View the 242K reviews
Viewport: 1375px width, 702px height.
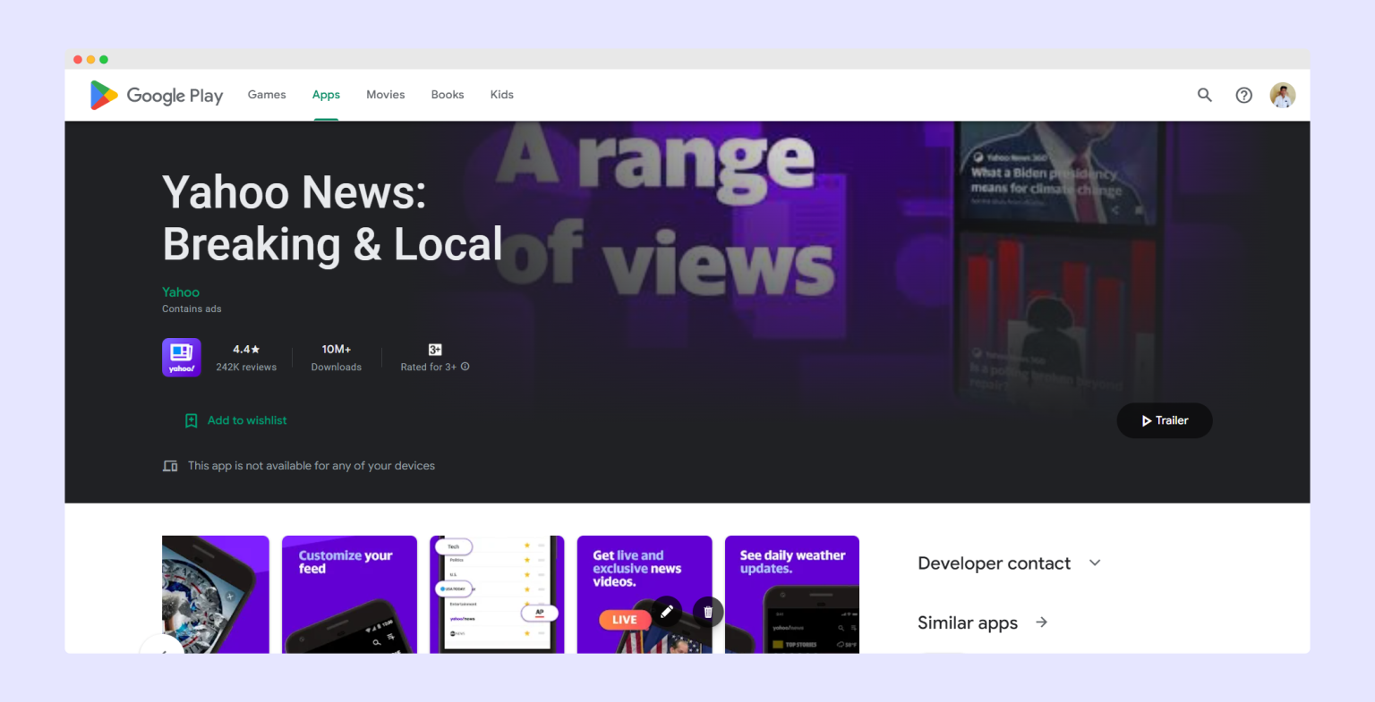(x=246, y=367)
